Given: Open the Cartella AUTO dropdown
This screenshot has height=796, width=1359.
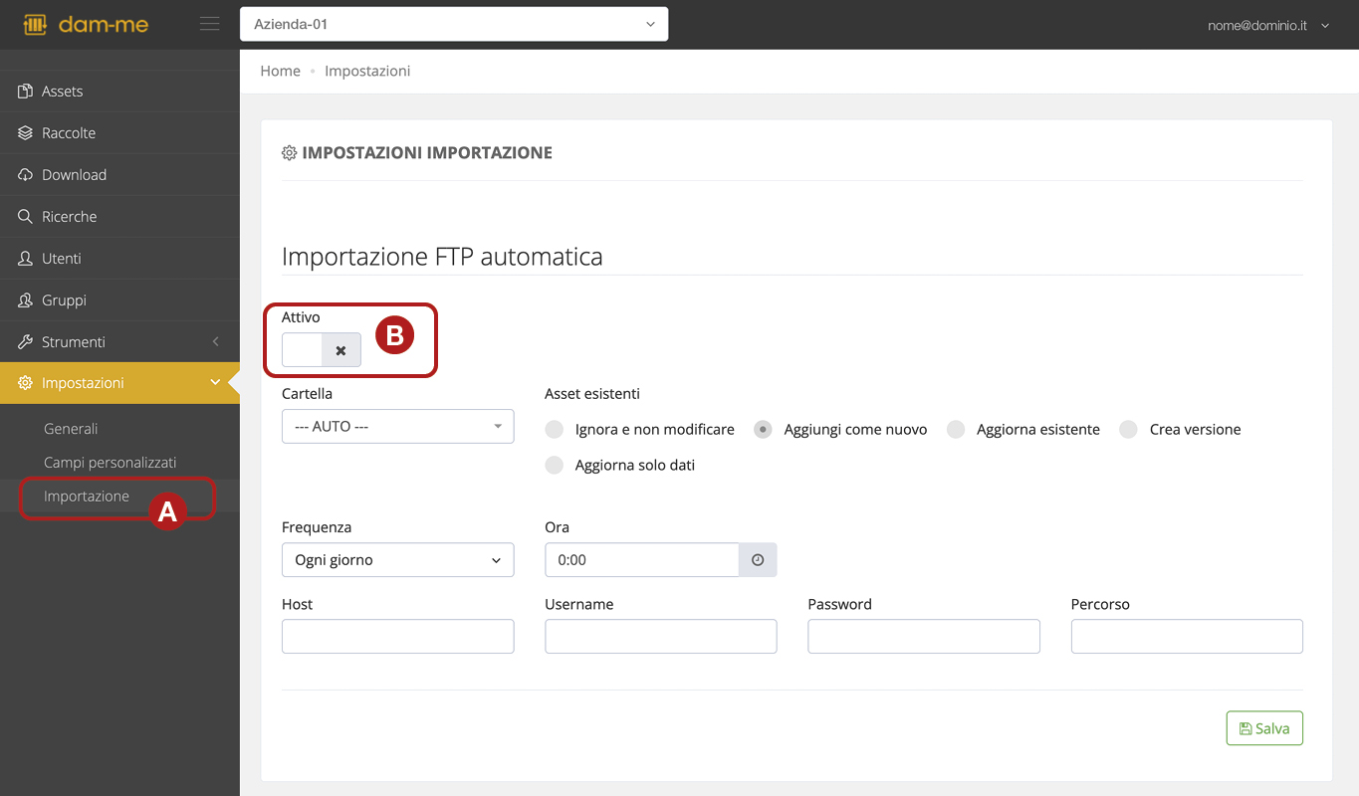Looking at the screenshot, I should [397, 427].
